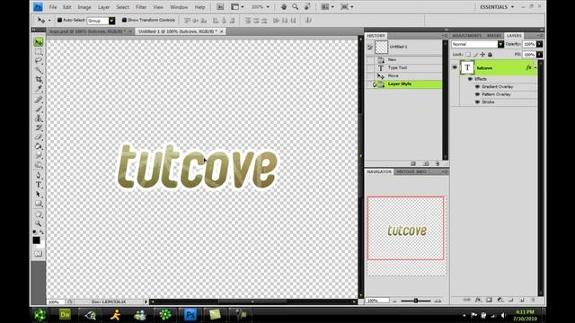Enable the Auto-Select checkbox
The width and height of the screenshot is (575, 323).
[59, 20]
